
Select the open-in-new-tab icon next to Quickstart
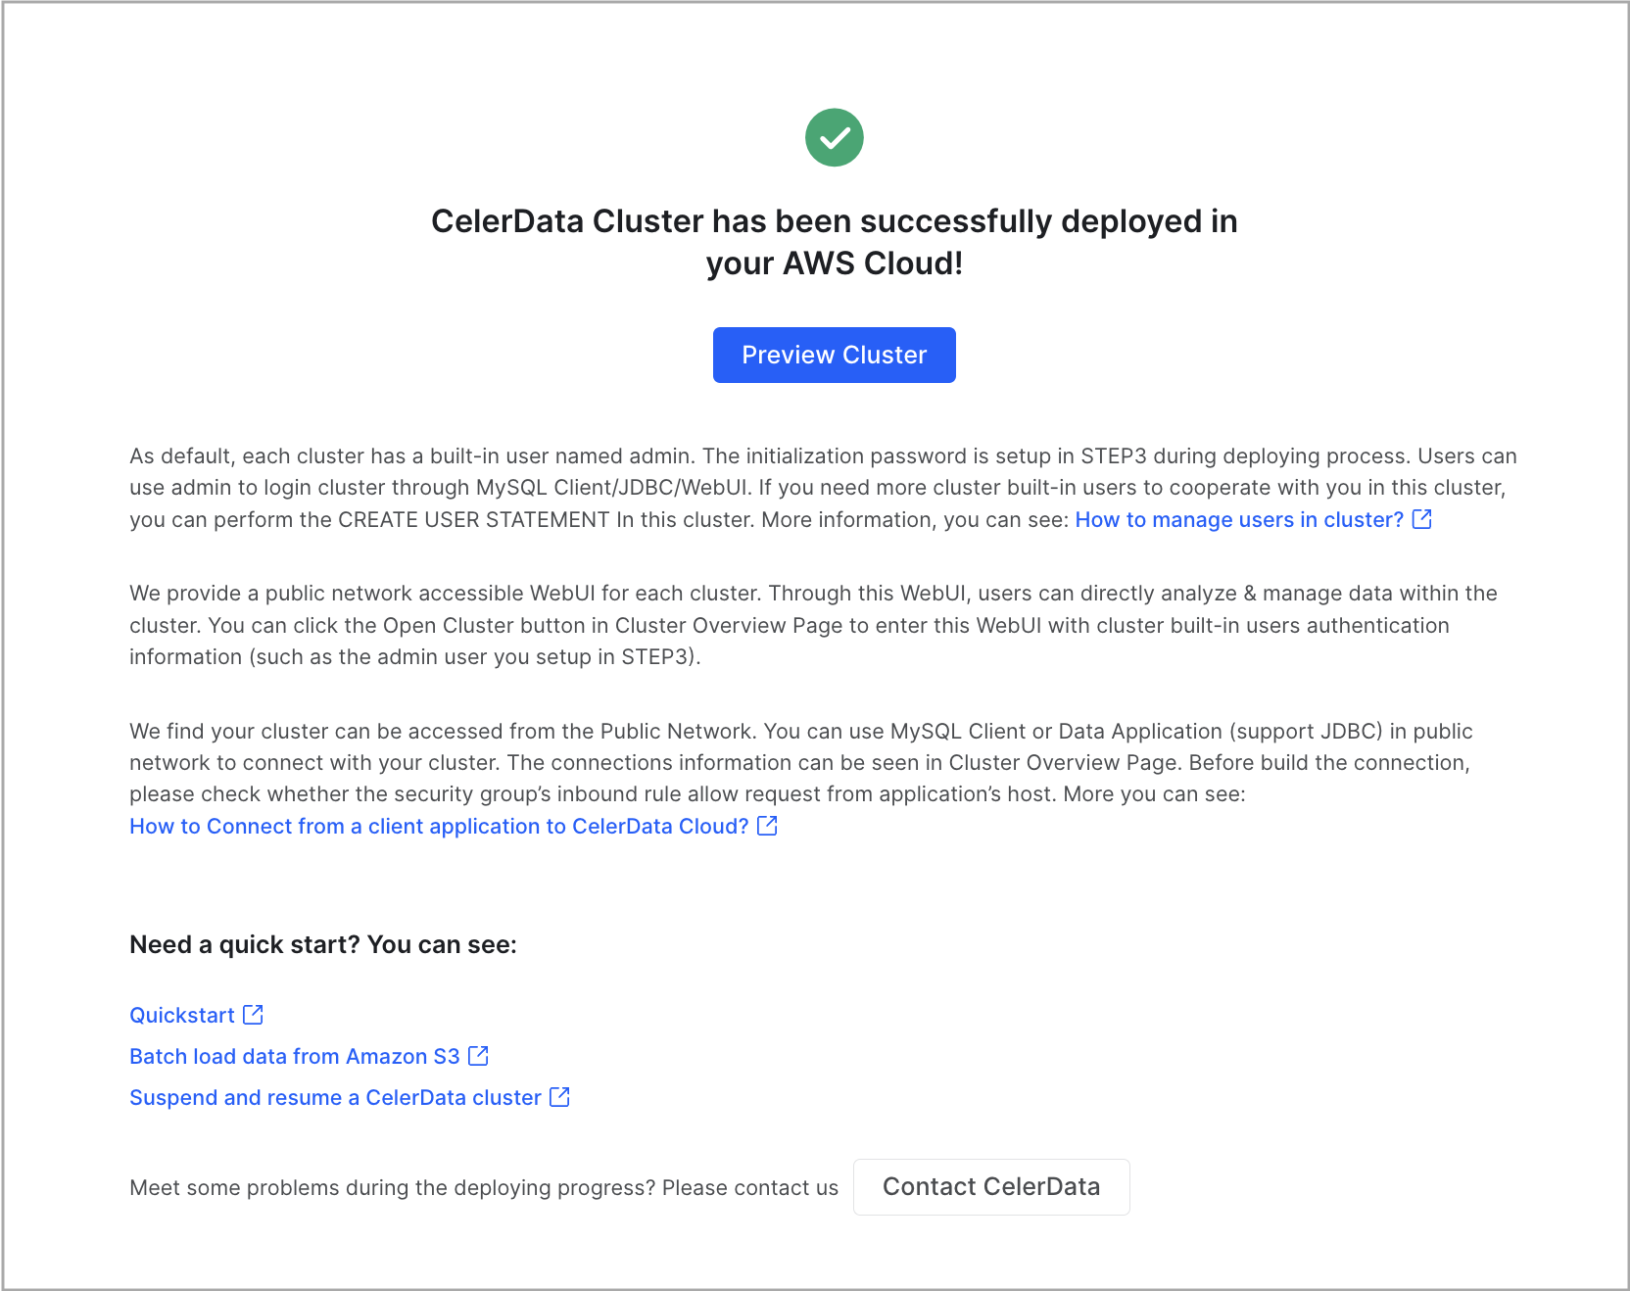pos(254,1015)
